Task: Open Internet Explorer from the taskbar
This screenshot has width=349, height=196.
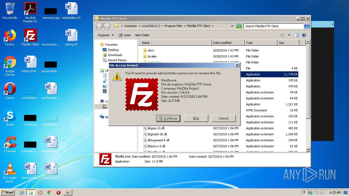Action: pyautogui.click(x=22, y=192)
